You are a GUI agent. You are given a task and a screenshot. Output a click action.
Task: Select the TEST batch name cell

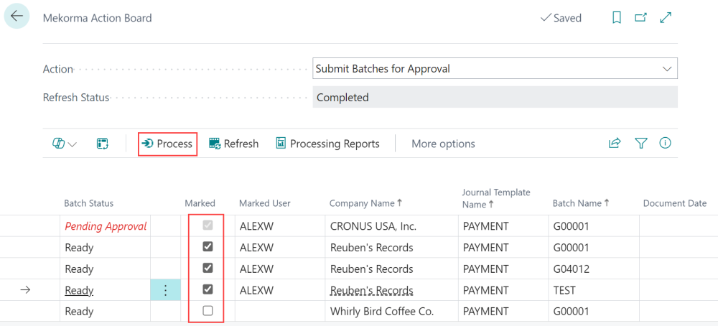(x=594, y=290)
